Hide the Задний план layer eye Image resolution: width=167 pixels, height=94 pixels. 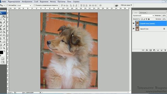tap(134, 28)
